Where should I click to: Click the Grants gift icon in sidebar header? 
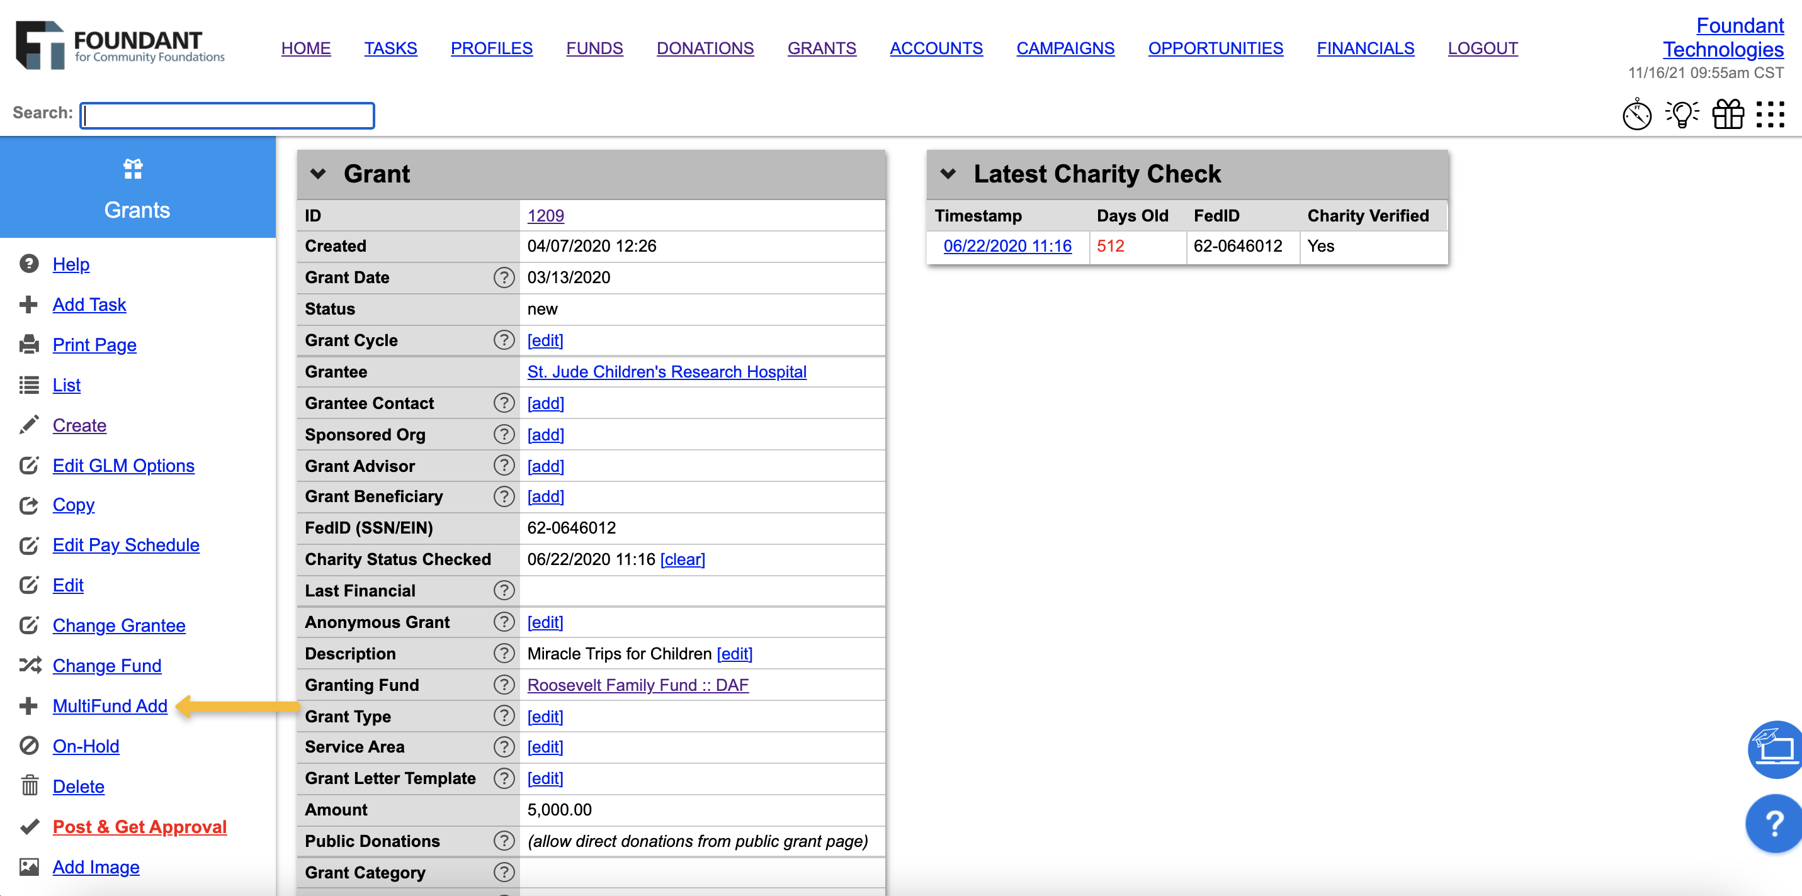tap(133, 169)
